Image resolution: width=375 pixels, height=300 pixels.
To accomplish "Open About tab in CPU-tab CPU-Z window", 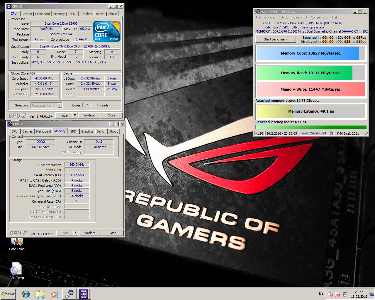I will click(113, 14).
